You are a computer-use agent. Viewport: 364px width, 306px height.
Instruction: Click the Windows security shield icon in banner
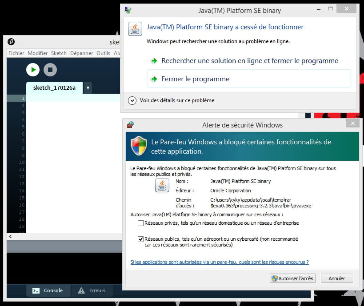pyautogui.click(x=139, y=146)
